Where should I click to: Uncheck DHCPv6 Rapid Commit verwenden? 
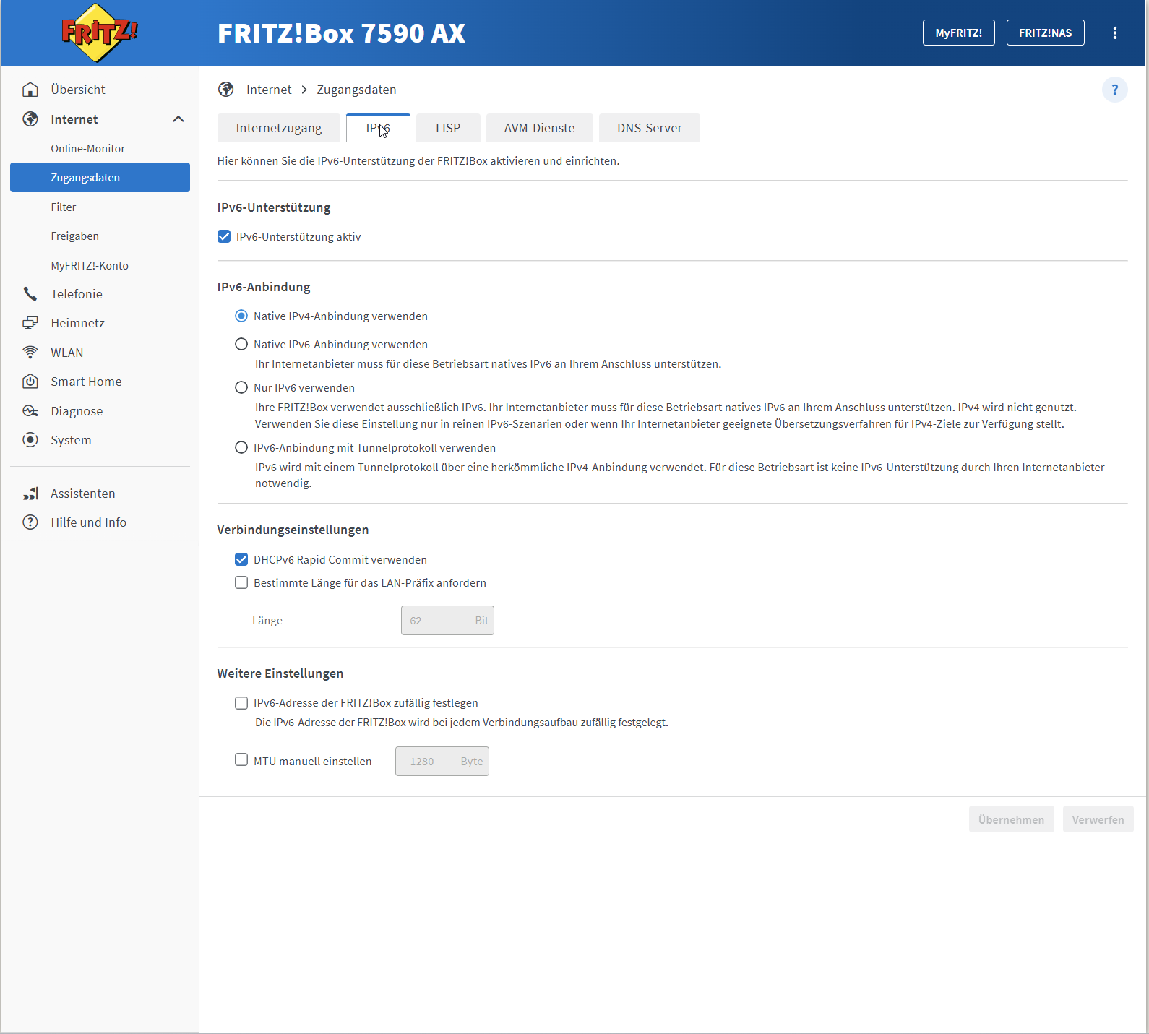point(241,560)
